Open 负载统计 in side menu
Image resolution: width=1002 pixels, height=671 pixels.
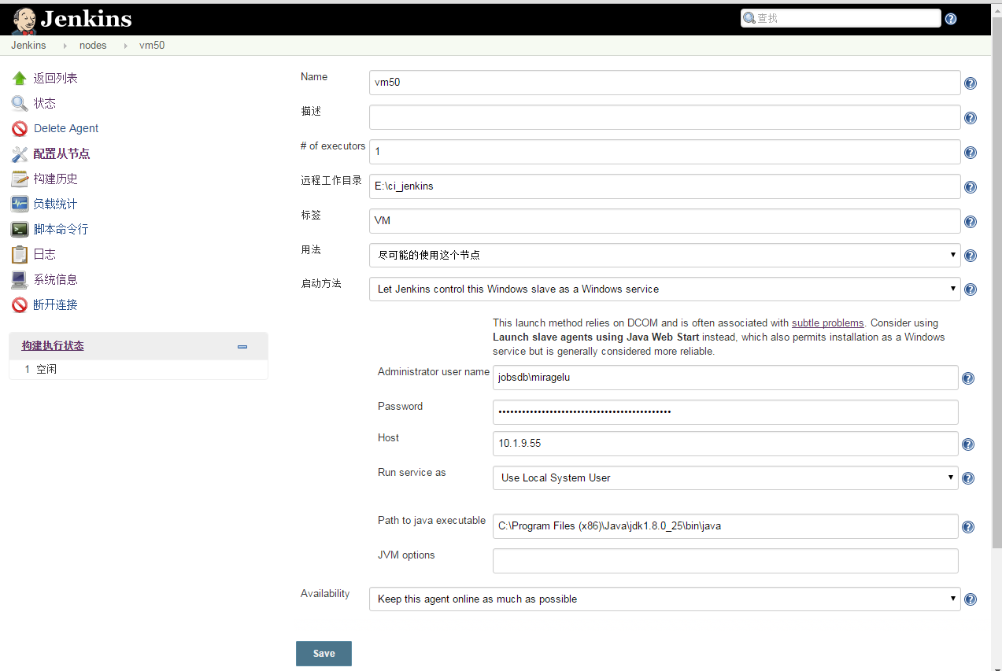55,205
